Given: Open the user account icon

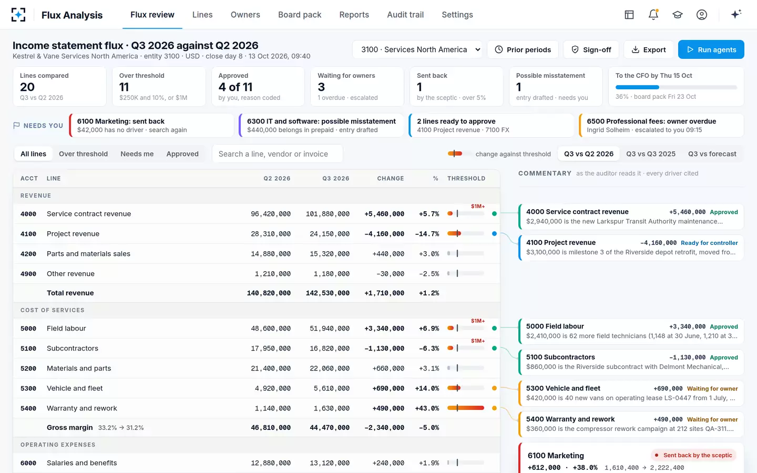Looking at the screenshot, I should (702, 15).
